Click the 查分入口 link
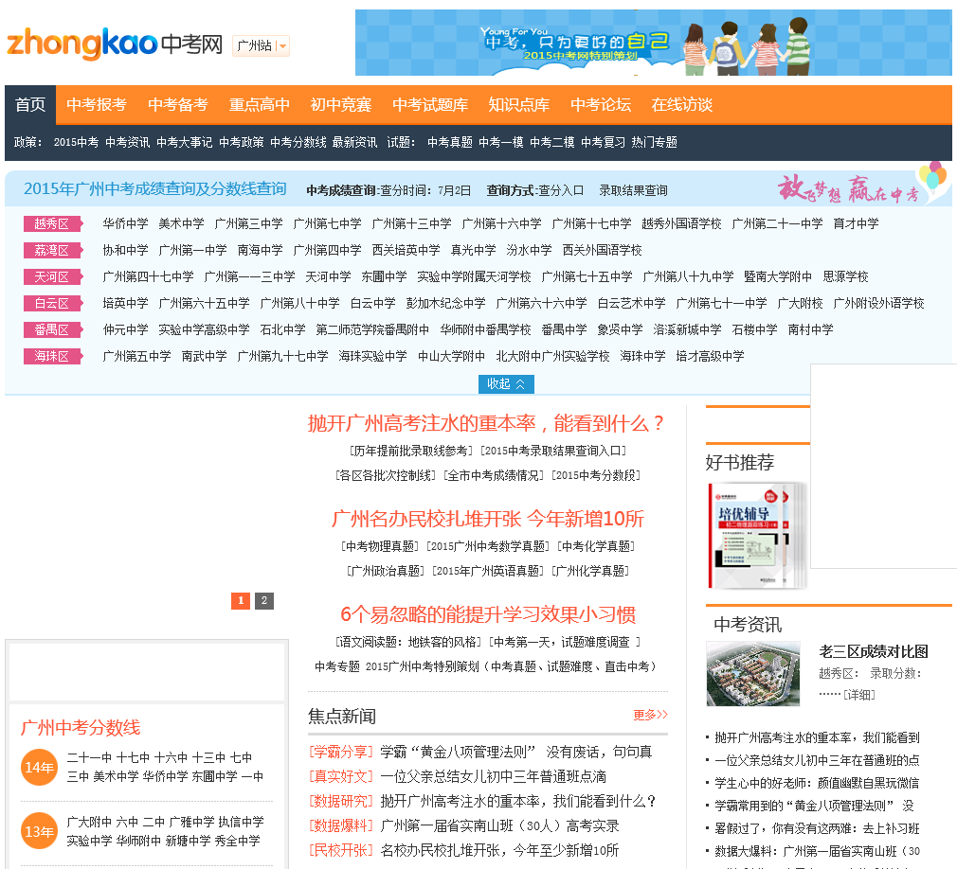Screen dimensions: 957x869 561,191
